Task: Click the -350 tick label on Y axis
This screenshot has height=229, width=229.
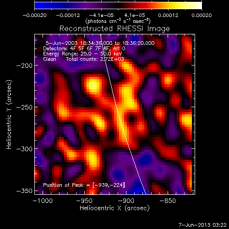Action: coord(24,191)
